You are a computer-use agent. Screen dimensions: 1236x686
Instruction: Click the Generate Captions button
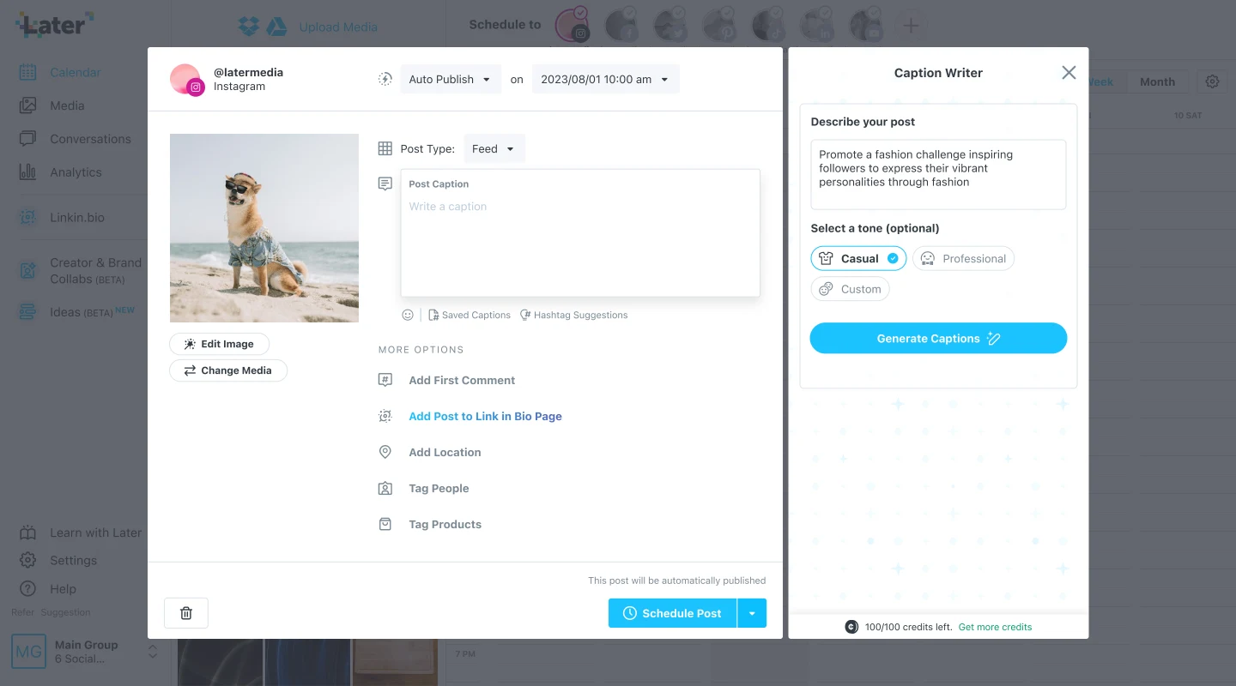(938, 338)
